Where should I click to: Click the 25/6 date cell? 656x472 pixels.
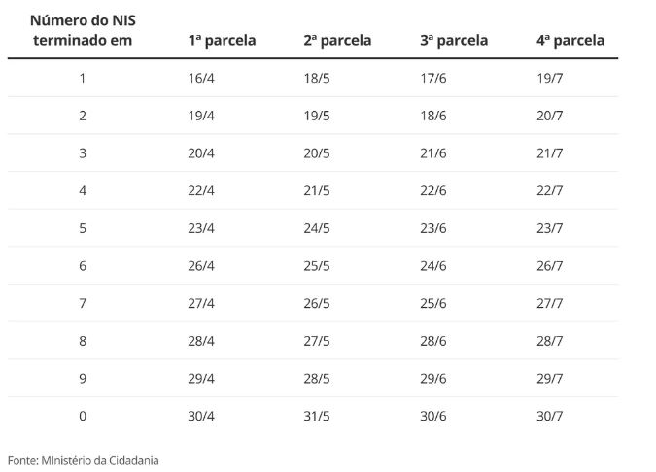click(x=433, y=304)
